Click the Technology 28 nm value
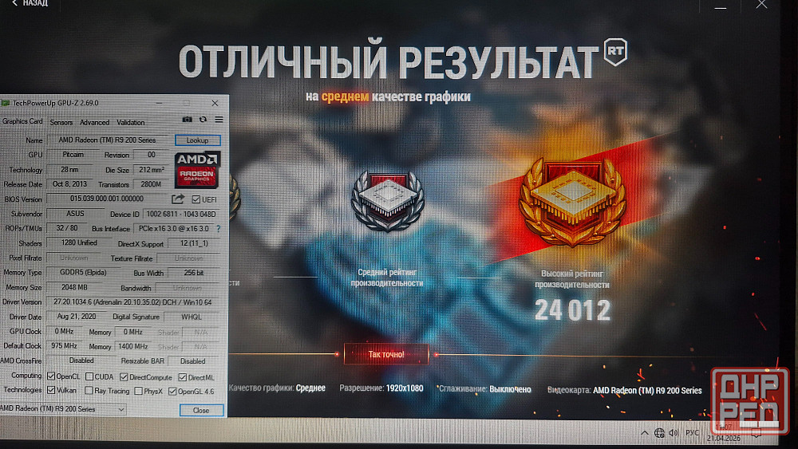Image resolution: width=798 pixels, height=449 pixels. pyautogui.click(x=69, y=169)
